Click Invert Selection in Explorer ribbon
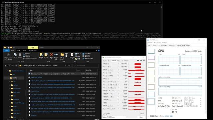The height and width of the screenshot is (120, 213). [88, 59]
